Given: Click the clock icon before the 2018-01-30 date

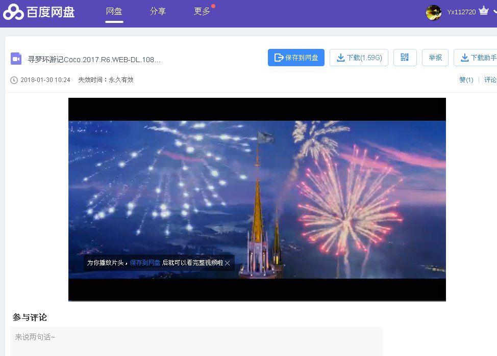Looking at the screenshot, I should [14, 79].
